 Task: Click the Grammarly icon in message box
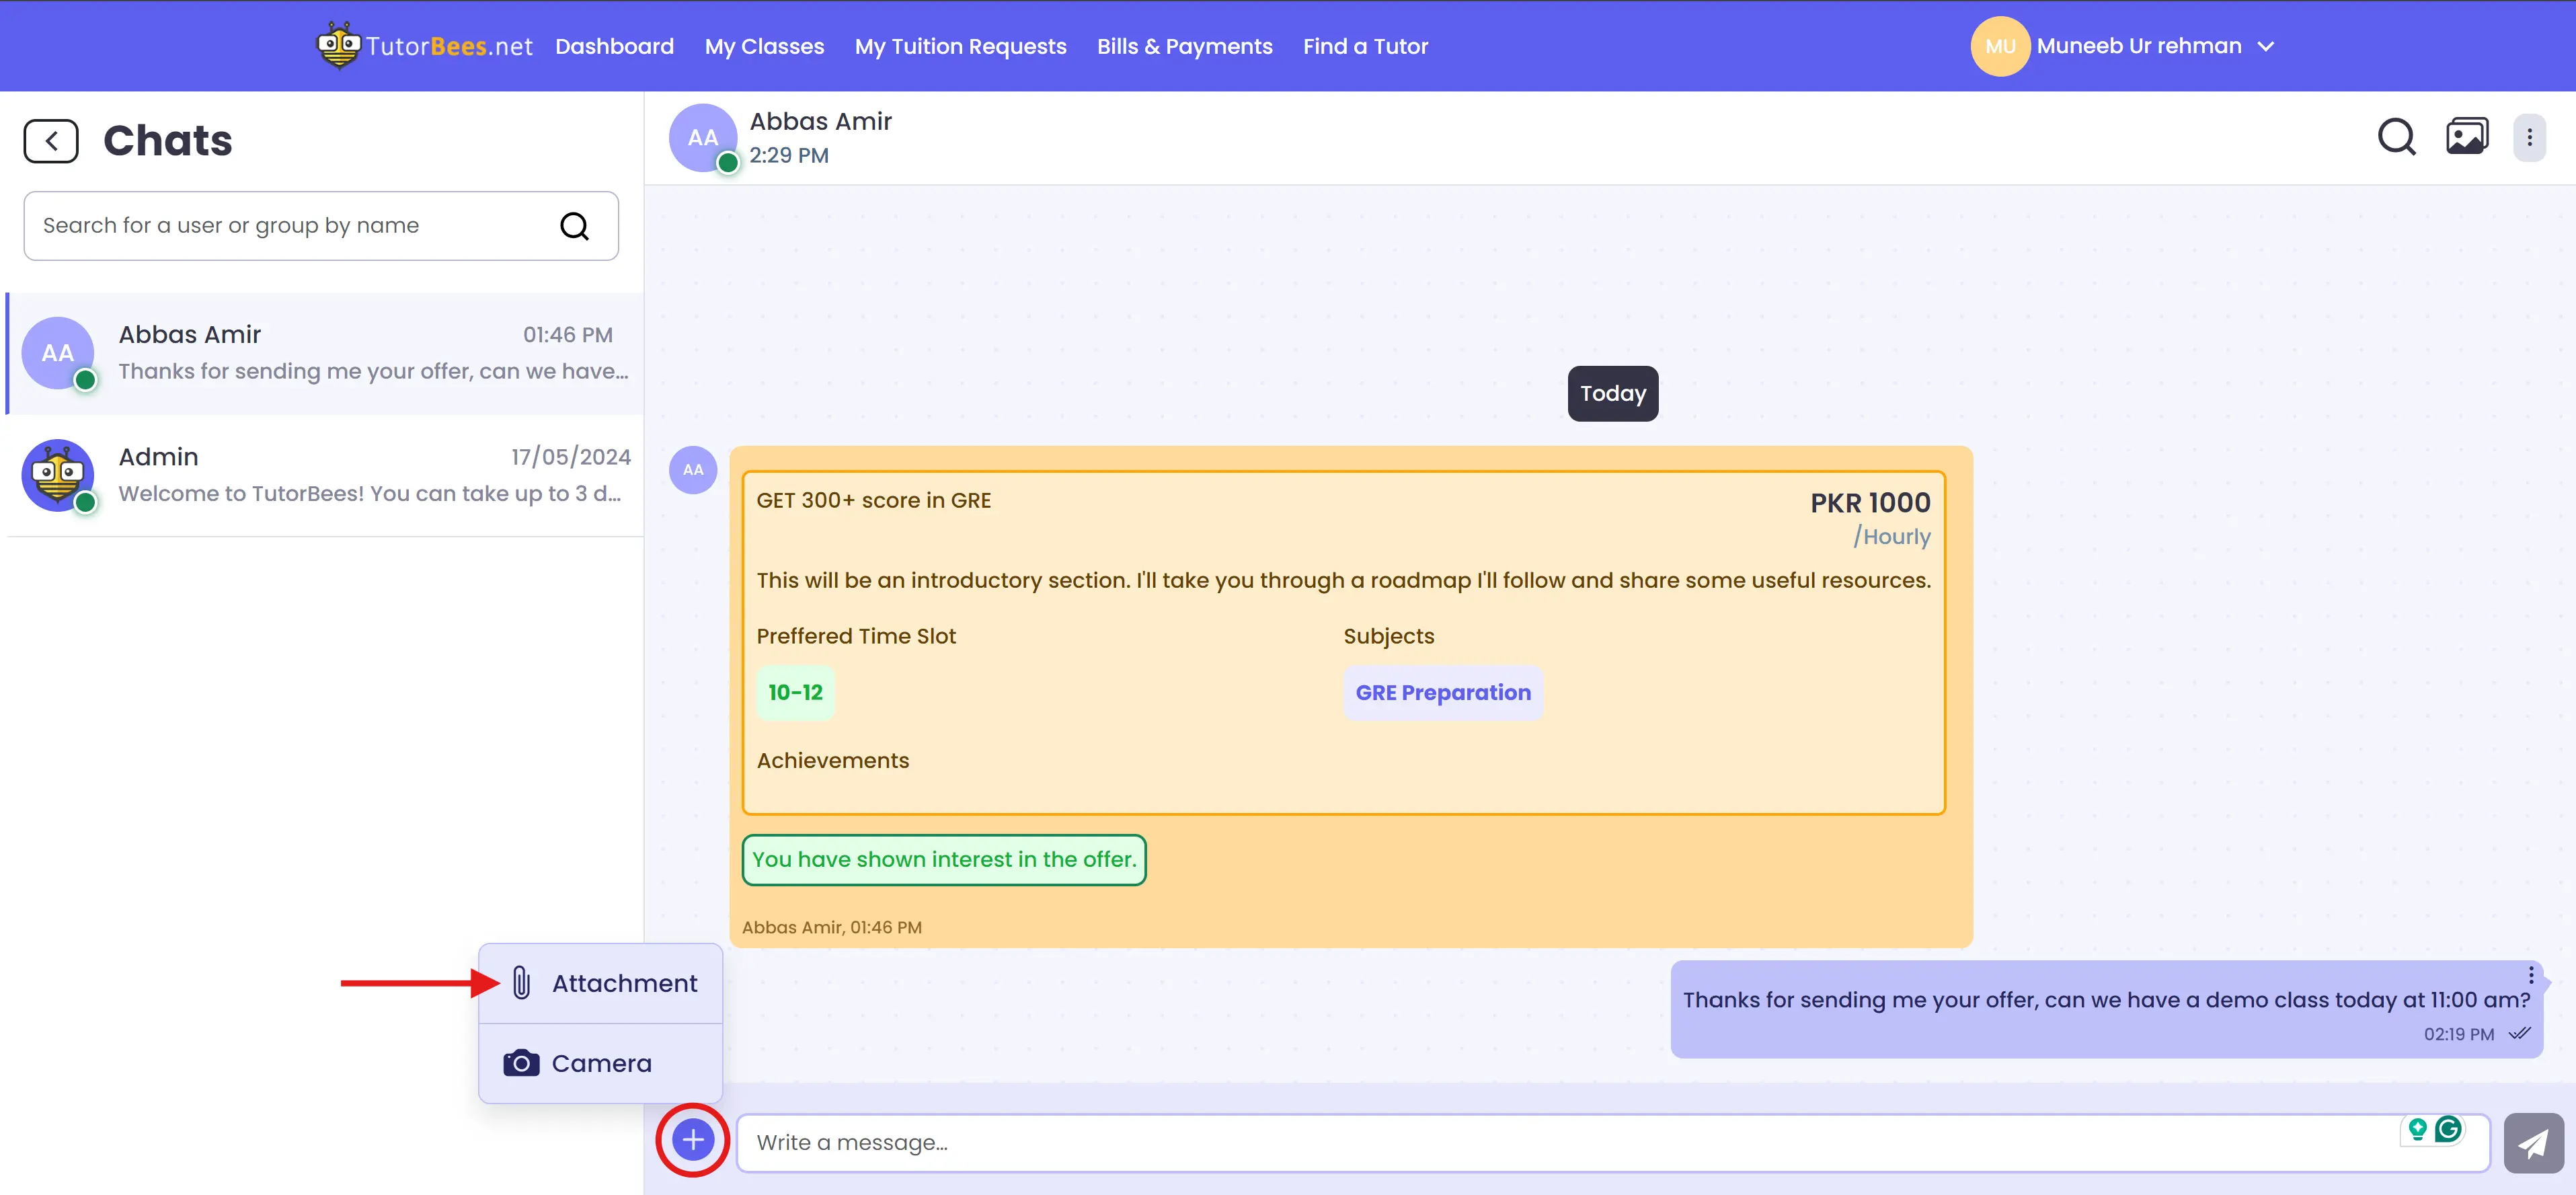coord(2448,1130)
